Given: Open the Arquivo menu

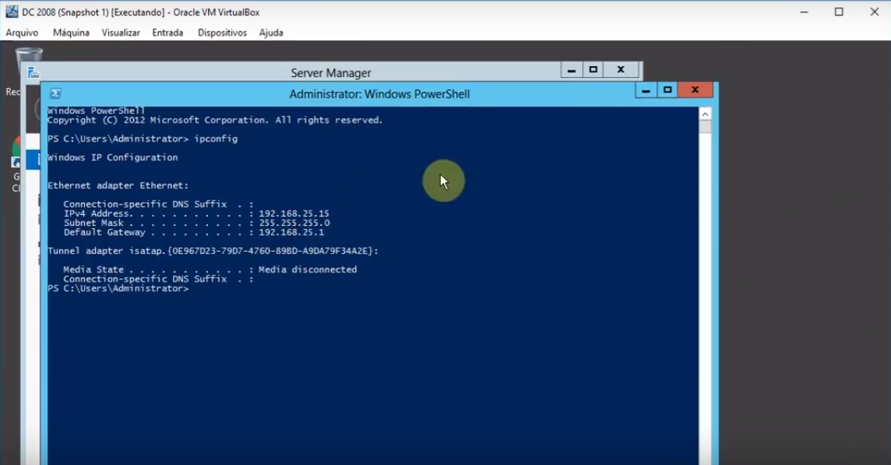Looking at the screenshot, I should [22, 33].
